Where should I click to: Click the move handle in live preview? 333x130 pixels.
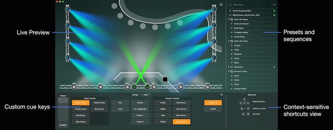click(221, 5)
